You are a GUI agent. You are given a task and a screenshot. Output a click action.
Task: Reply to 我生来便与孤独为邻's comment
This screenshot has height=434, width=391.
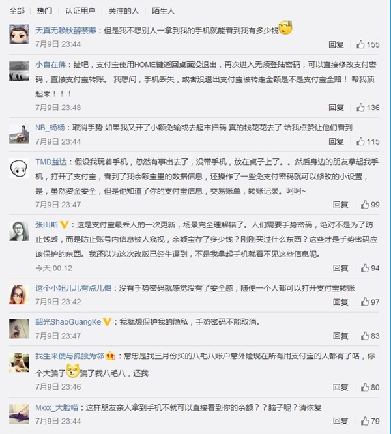pos(336,388)
